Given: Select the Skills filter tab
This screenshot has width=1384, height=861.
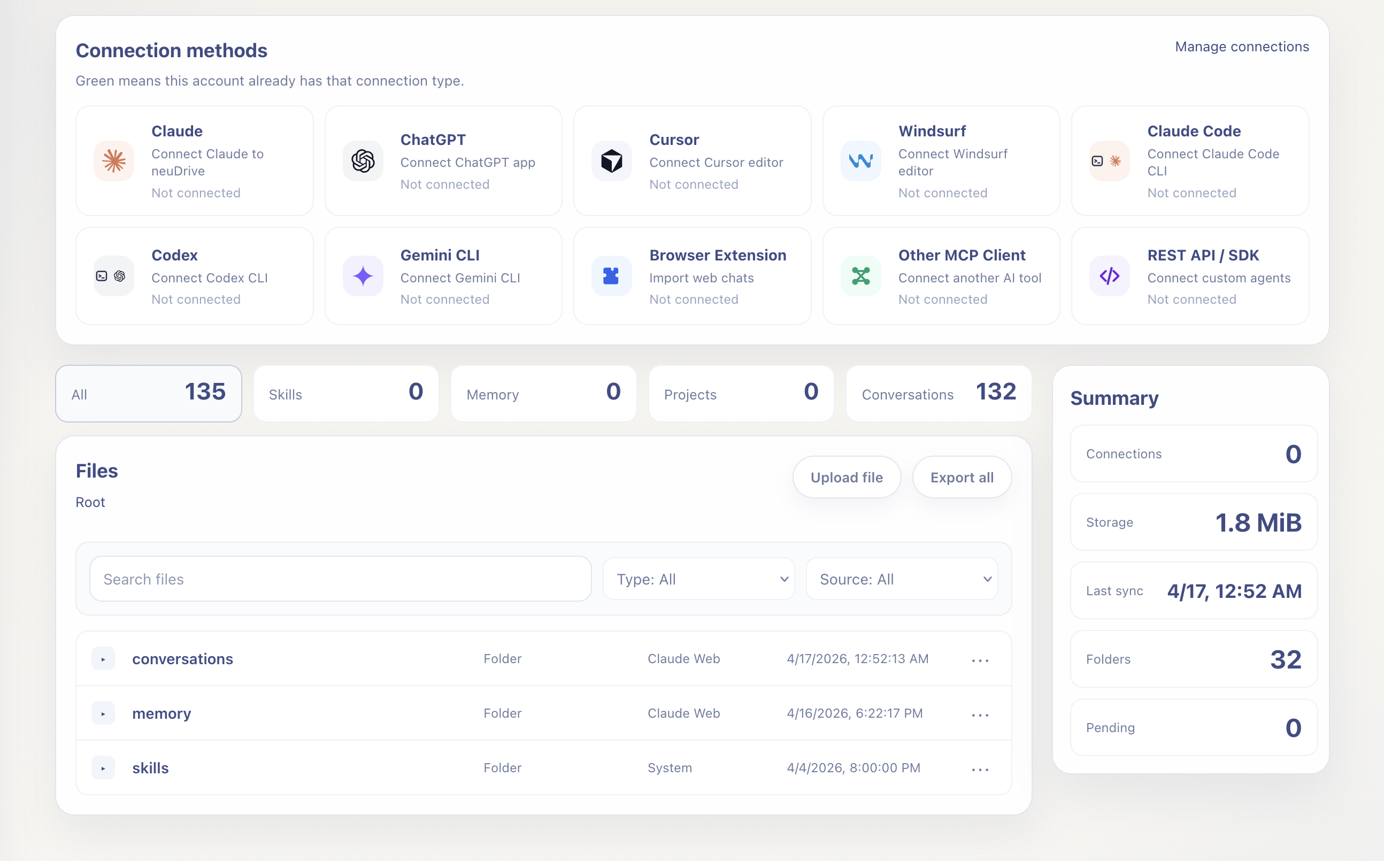Looking at the screenshot, I should 346,394.
